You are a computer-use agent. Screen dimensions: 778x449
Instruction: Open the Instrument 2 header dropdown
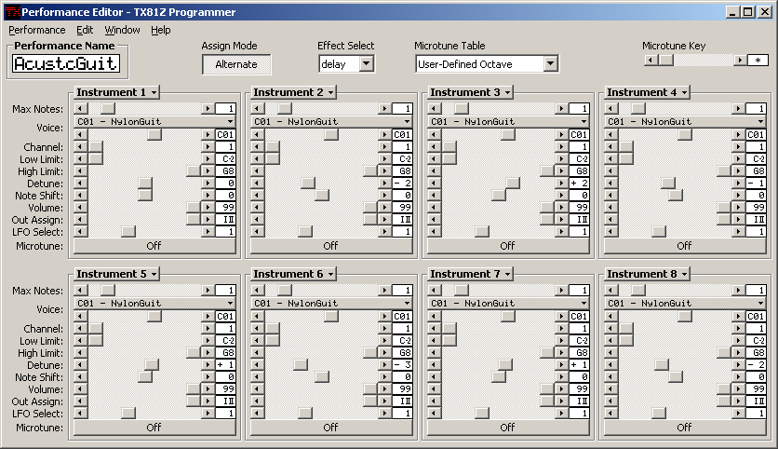tap(294, 92)
